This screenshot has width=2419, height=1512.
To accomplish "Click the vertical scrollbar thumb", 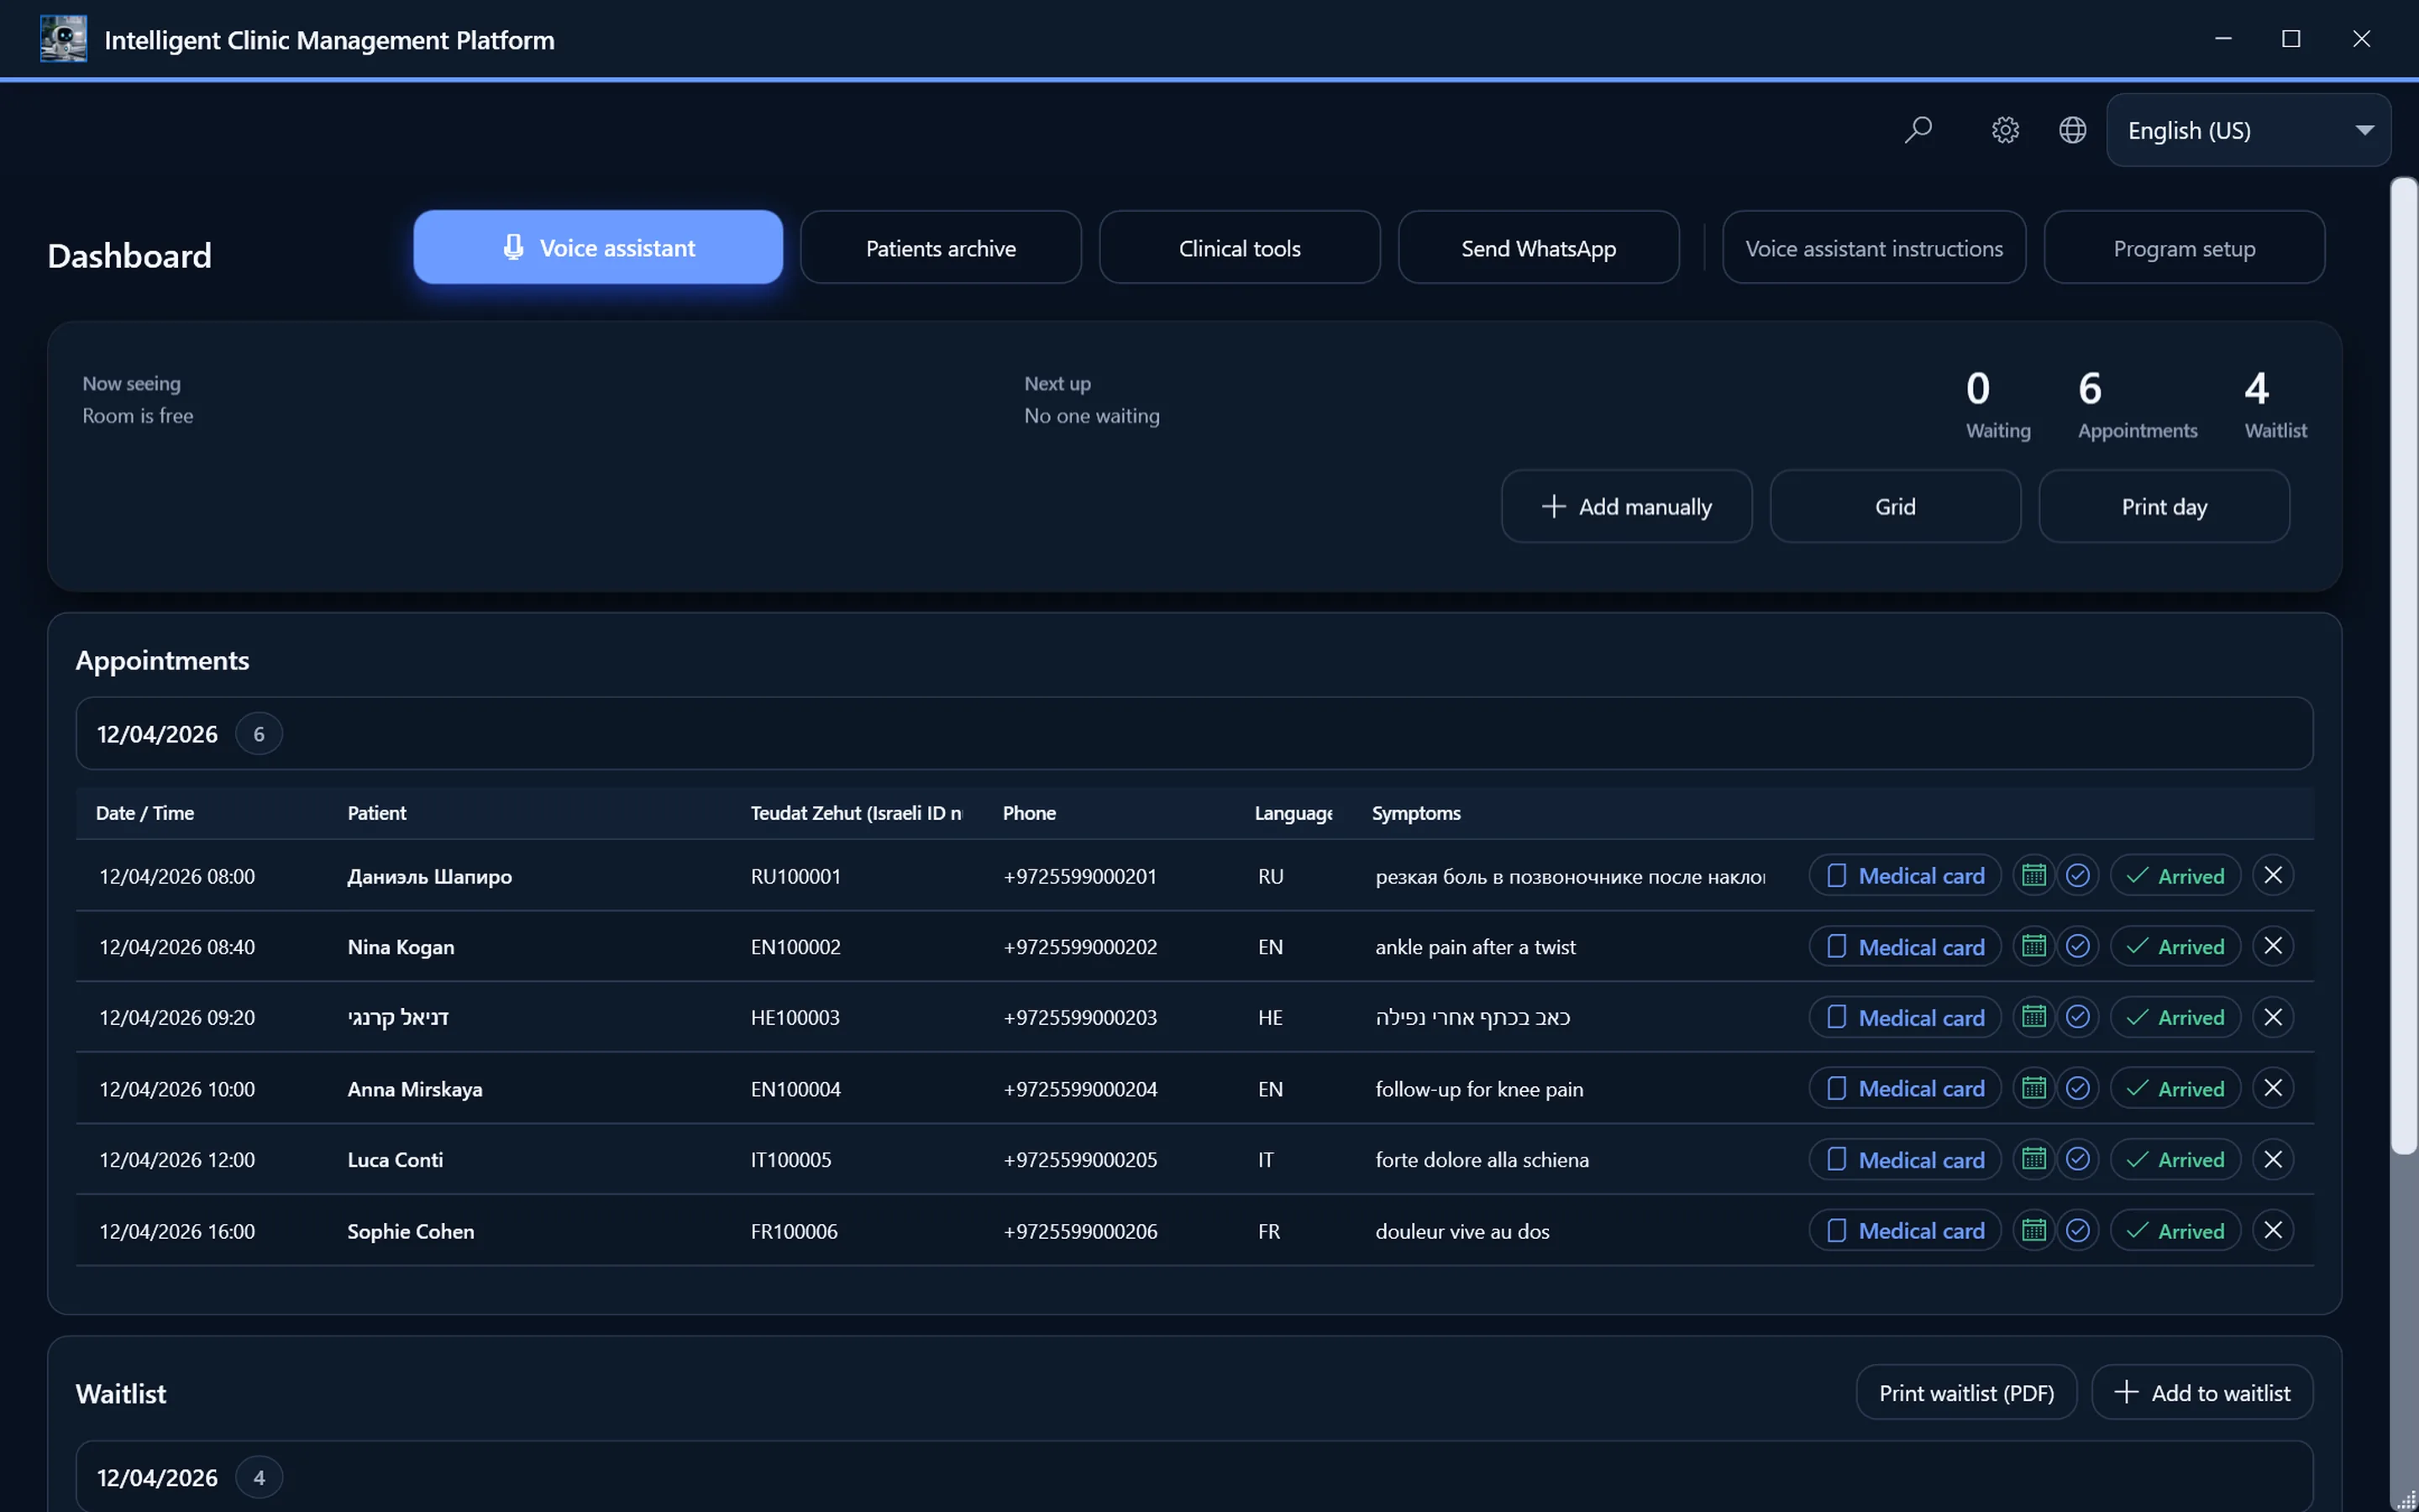I will coord(2403,666).
